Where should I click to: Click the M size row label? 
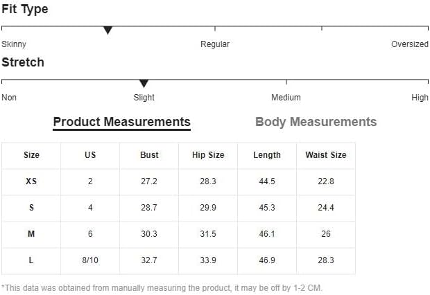(x=31, y=235)
